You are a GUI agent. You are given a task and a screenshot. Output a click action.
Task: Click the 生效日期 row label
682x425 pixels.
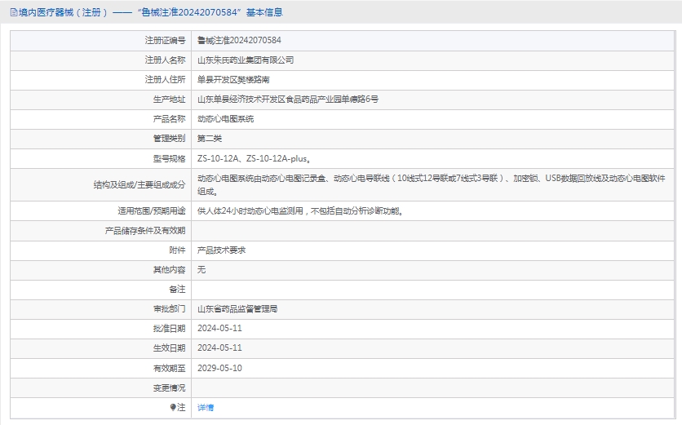[169, 348]
